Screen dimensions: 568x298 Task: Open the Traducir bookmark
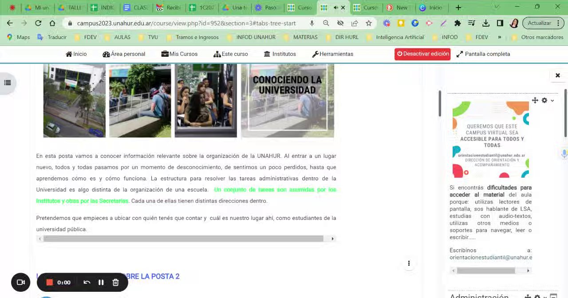tap(52, 37)
